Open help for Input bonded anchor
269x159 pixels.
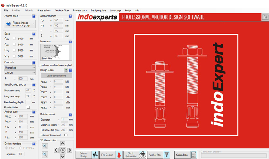coord(34,85)
